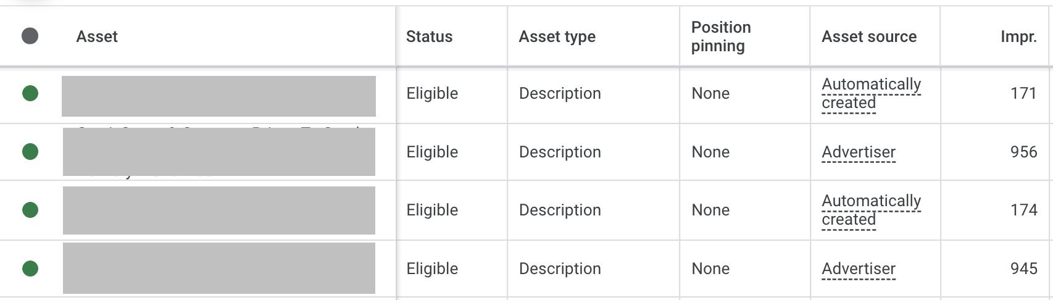Click 'Advertiser' source in 945 impressions row
The image size is (1053, 300).
pyautogui.click(x=858, y=269)
